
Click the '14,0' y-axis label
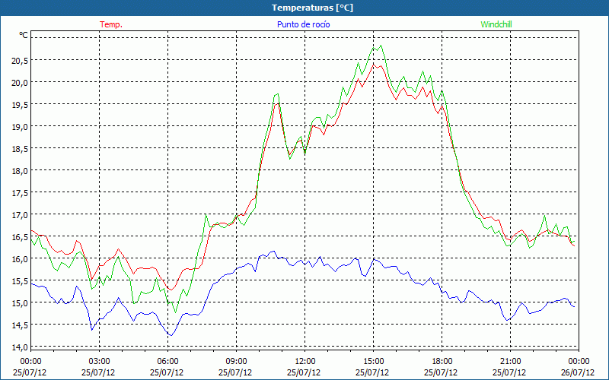[x=21, y=347]
